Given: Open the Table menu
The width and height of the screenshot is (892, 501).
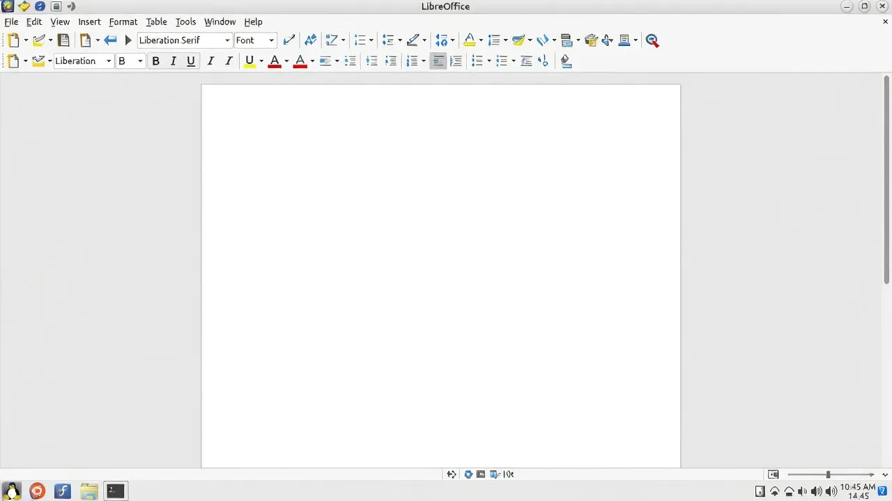Looking at the screenshot, I should 156,22.
